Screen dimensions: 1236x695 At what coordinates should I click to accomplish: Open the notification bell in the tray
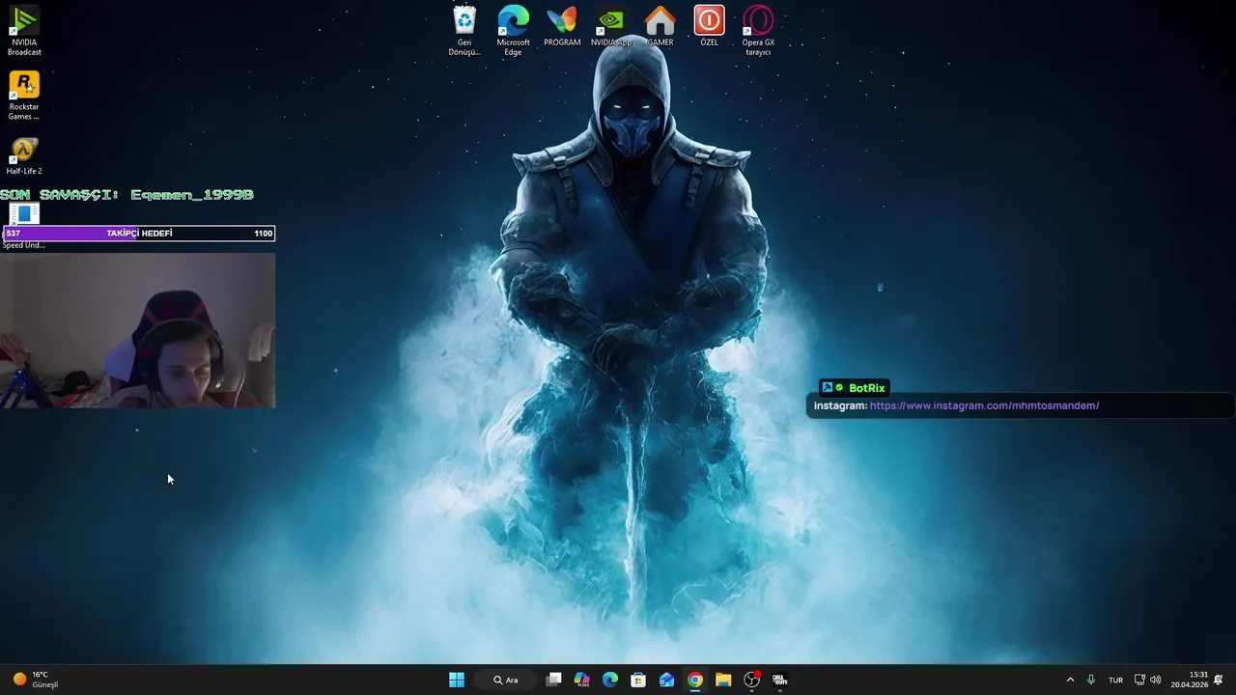(1219, 680)
